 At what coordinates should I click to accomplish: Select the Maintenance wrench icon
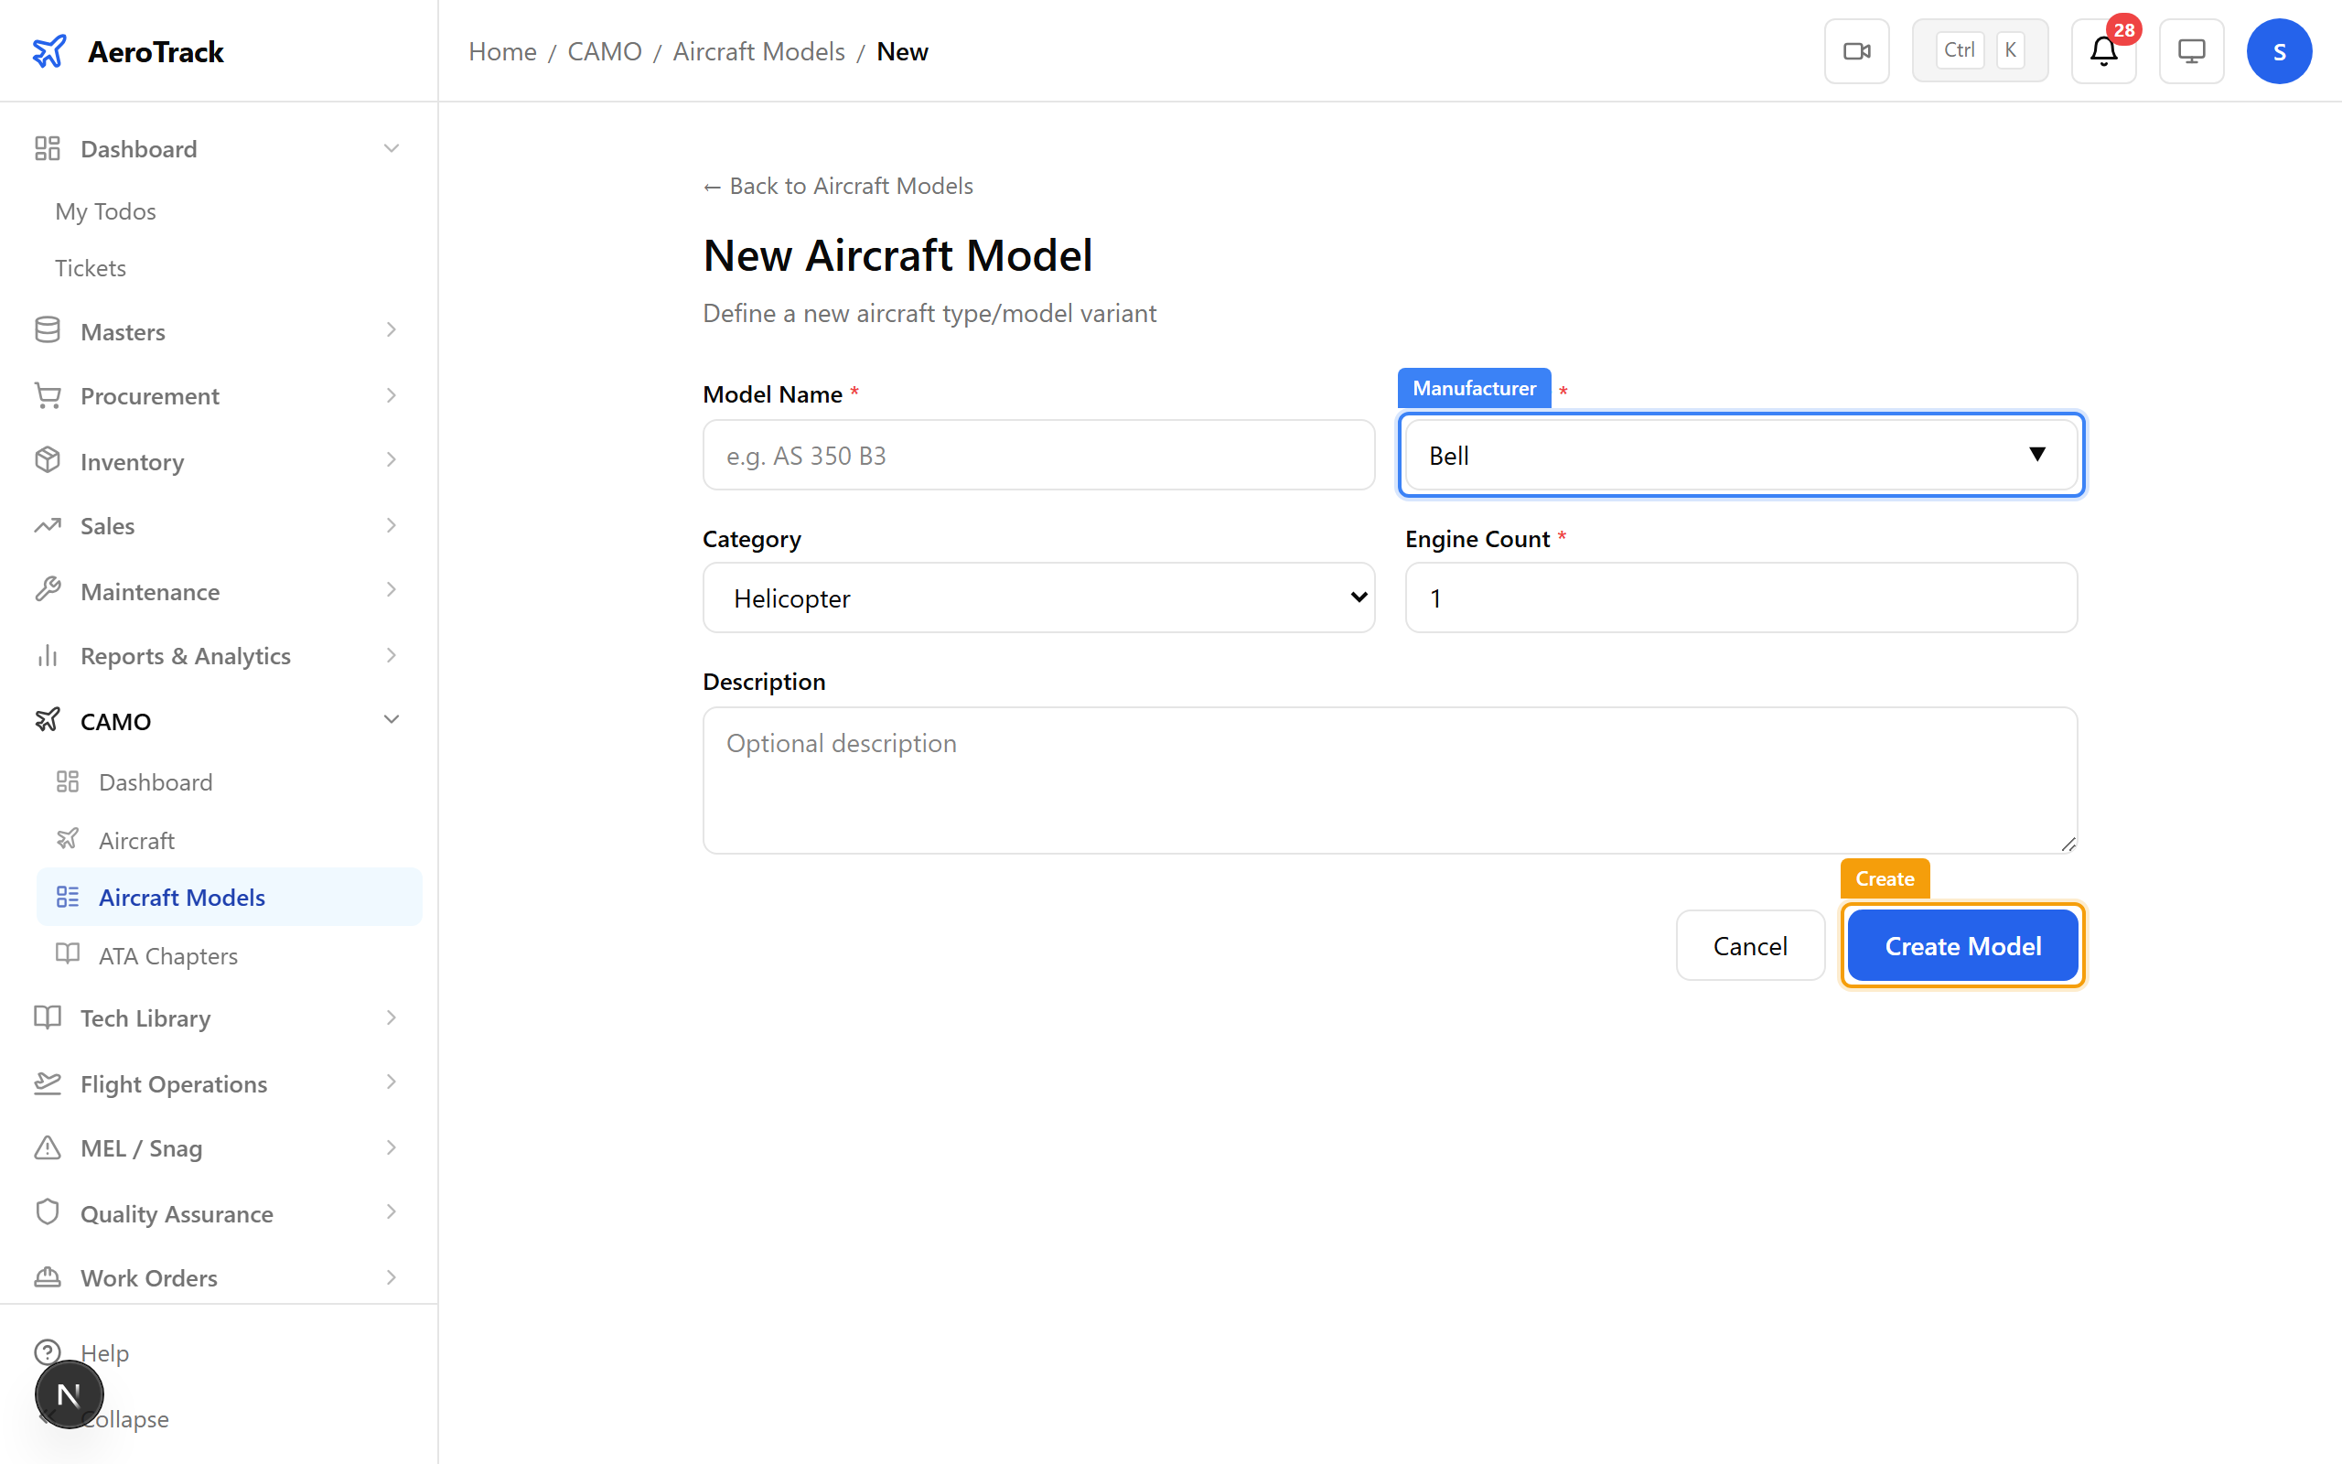click(x=48, y=591)
